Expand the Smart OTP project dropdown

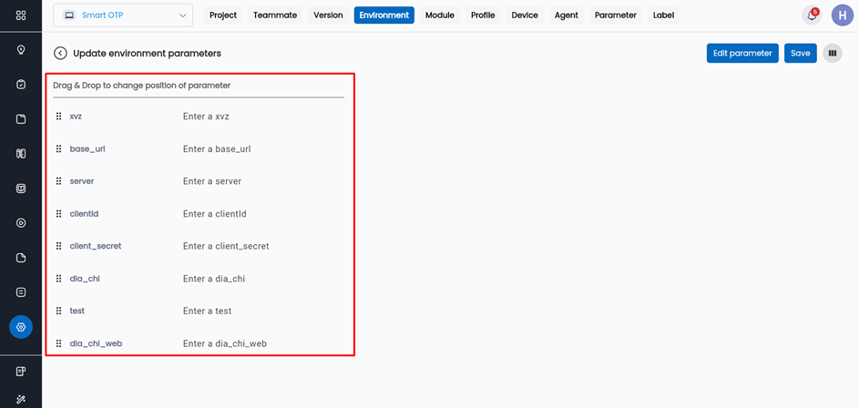click(x=123, y=15)
